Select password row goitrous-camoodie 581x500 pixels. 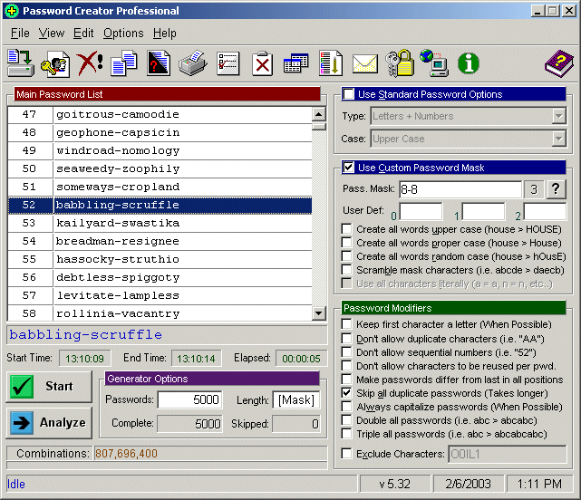click(x=160, y=114)
